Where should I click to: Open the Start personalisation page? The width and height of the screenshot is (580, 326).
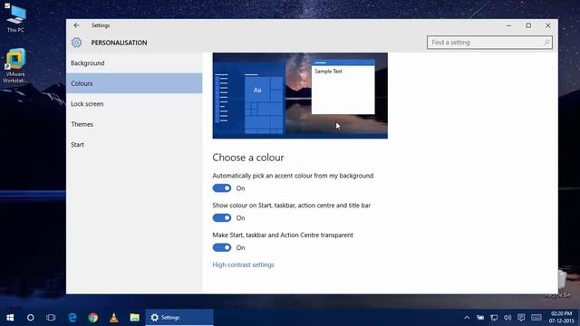pyautogui.click(x=134, y=145)
